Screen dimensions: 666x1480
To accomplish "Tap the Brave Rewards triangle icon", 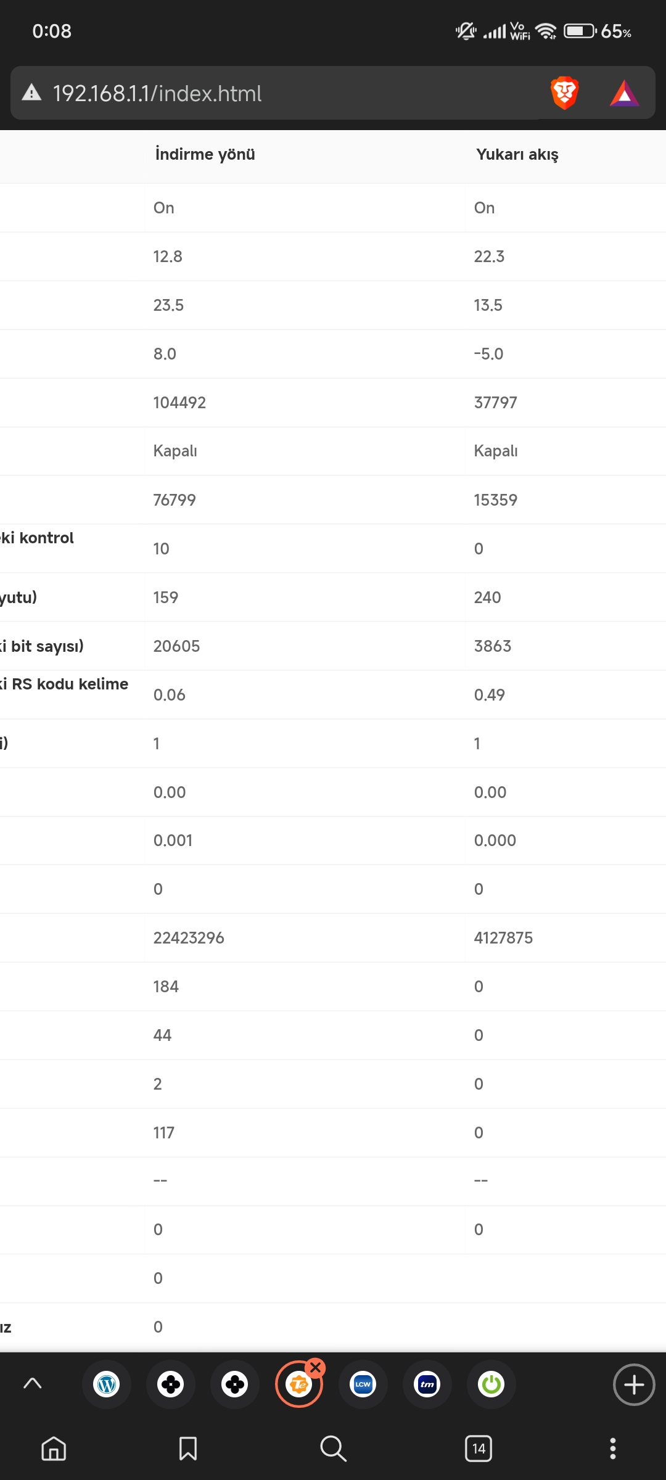I will pos(624,94).
